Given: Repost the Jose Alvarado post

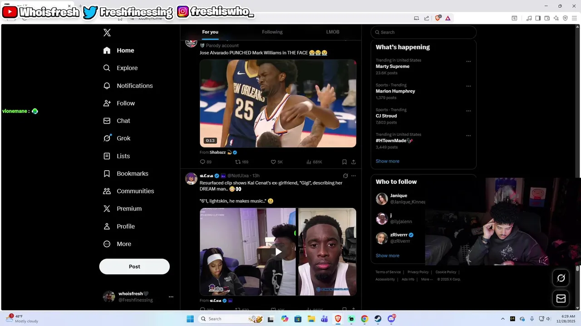Looking at the screenshot, I should coord(241,162).
